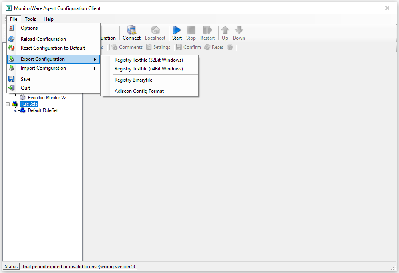Click the Options checklist icon in File menu
Image resolution: width=399 pixels, height=273 pixels.
coord(12,28)
